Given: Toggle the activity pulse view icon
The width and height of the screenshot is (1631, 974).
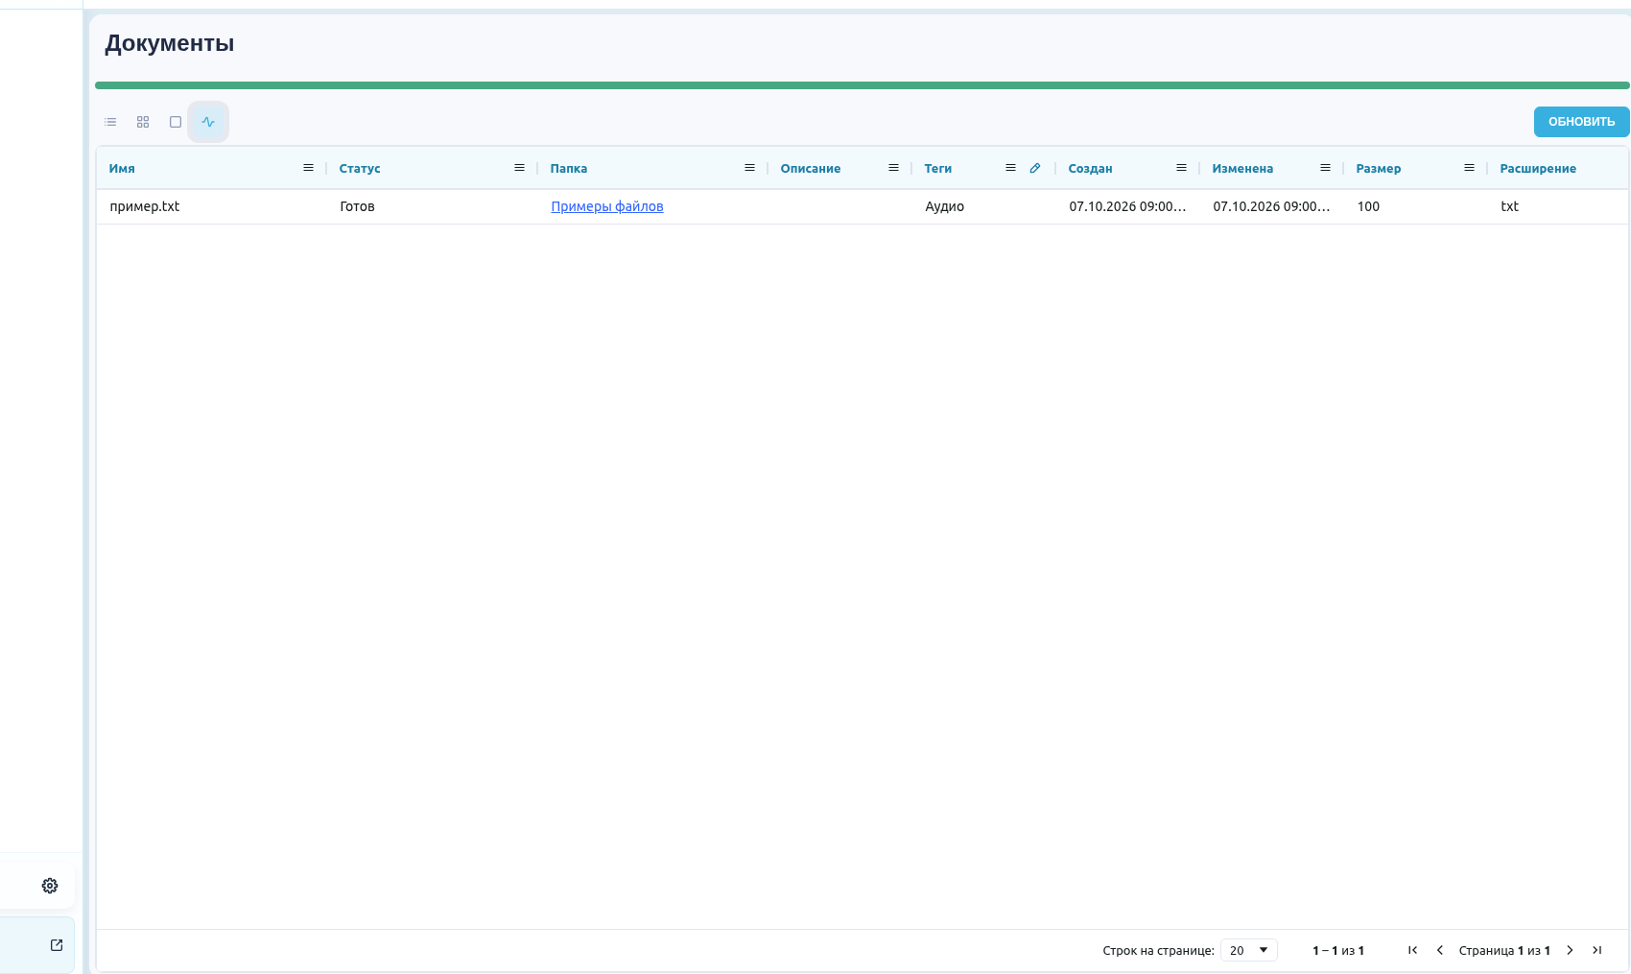Looking at the screenshot, I should [208, 122].
